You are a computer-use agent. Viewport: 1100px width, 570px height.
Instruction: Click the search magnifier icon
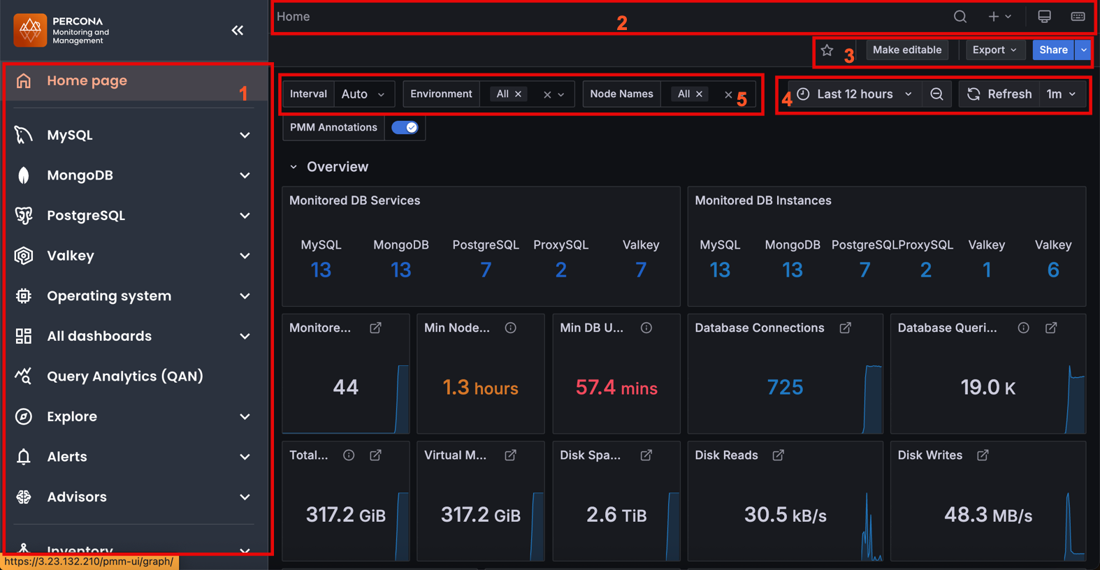[960, 17]
